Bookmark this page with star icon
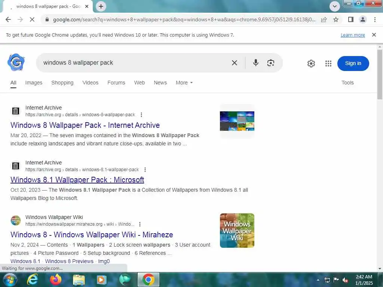 click(x=336, y=19)
